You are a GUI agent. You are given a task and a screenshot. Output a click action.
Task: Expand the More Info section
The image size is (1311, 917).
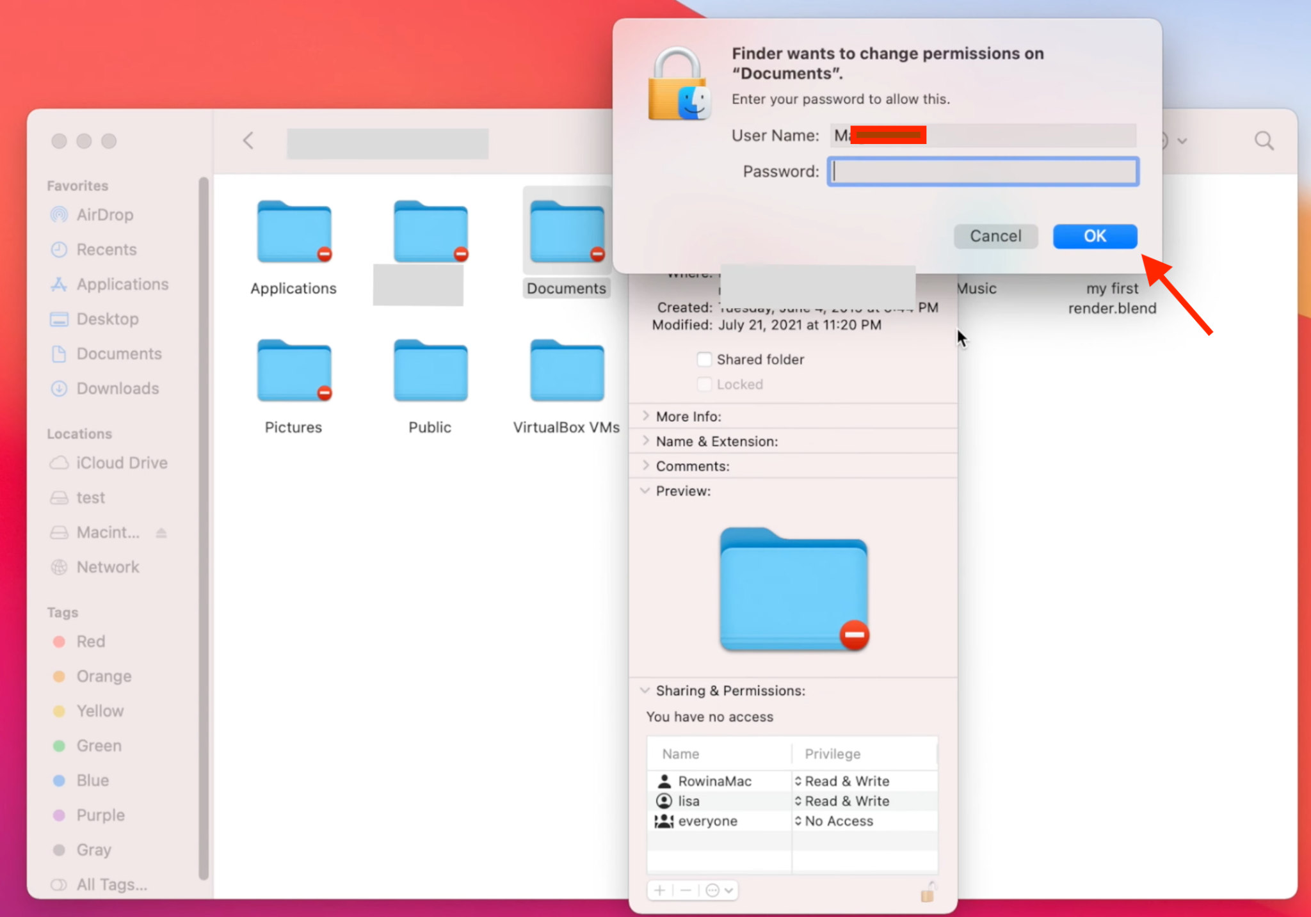[645, 415]
